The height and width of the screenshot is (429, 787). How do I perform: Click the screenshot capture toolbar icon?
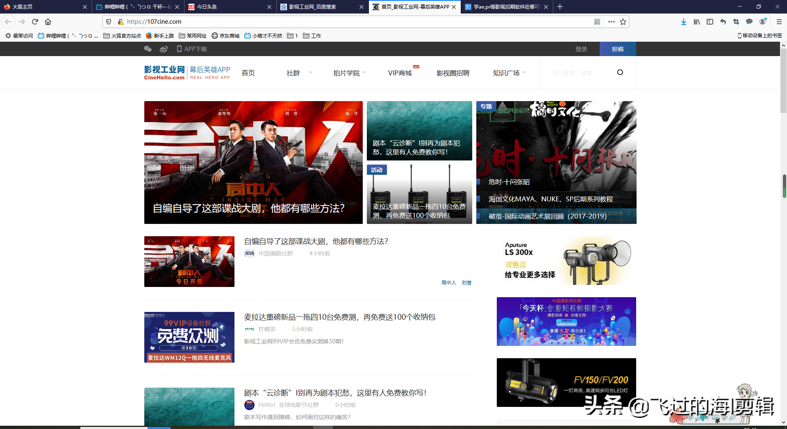736,22
